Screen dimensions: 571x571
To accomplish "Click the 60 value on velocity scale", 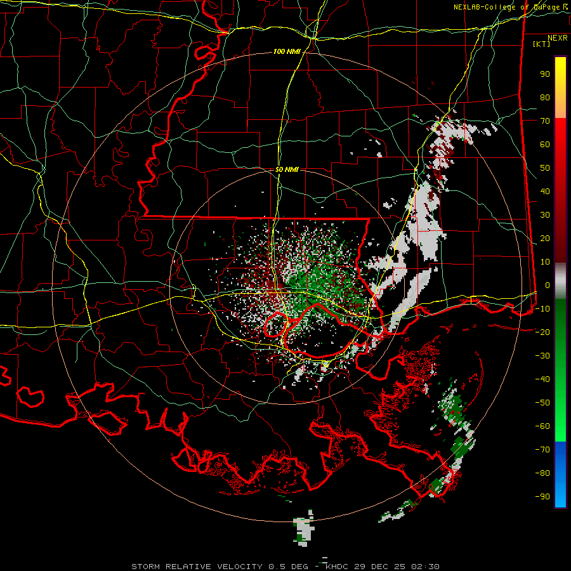I will pyautogui.click(x=545, y=144).
